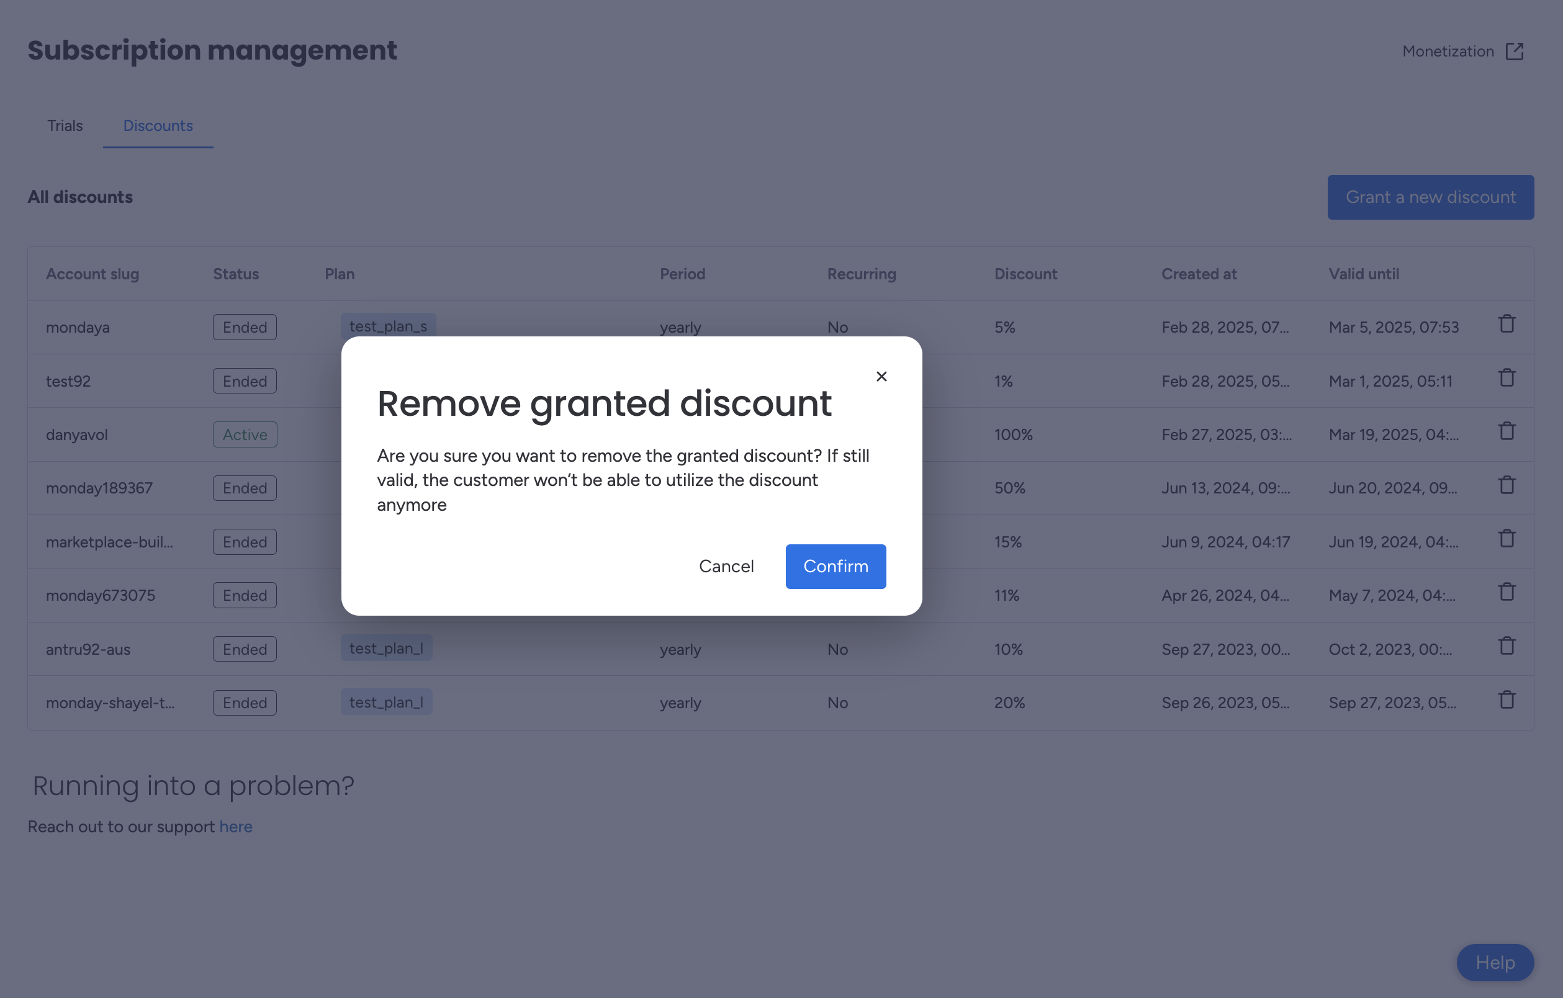
Task: Confirm removing the granted discount
Action: coord(836,567)
